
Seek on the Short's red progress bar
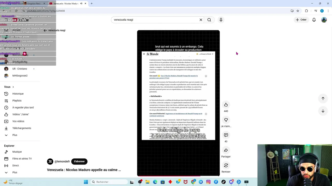178,176
